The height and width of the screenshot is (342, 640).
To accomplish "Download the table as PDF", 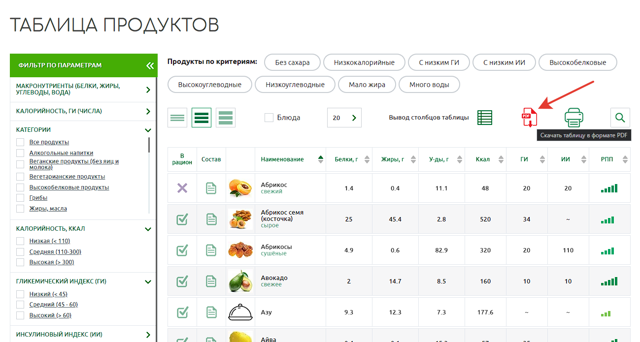I will click(x=530, y=117).
